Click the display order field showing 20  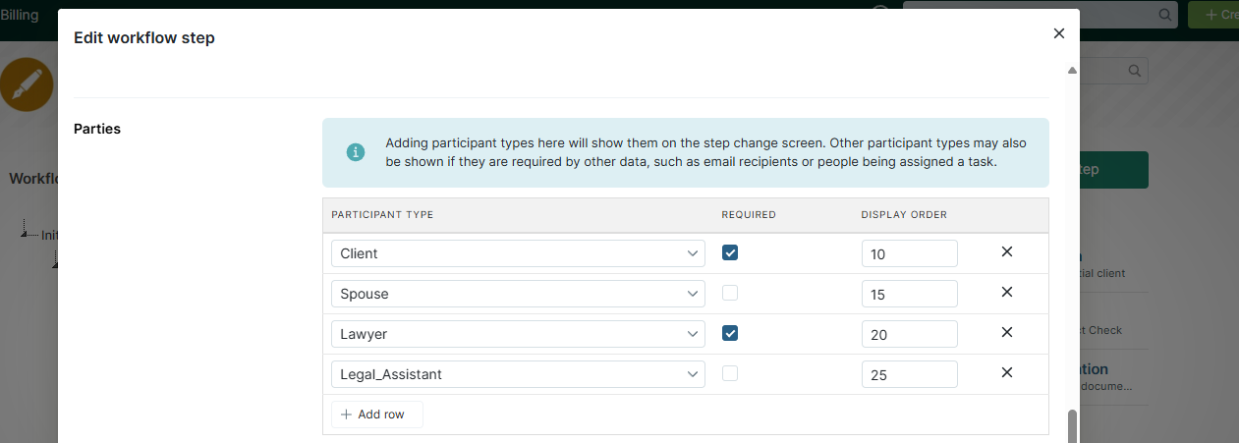pyautogui.click(x=909, y=334)
